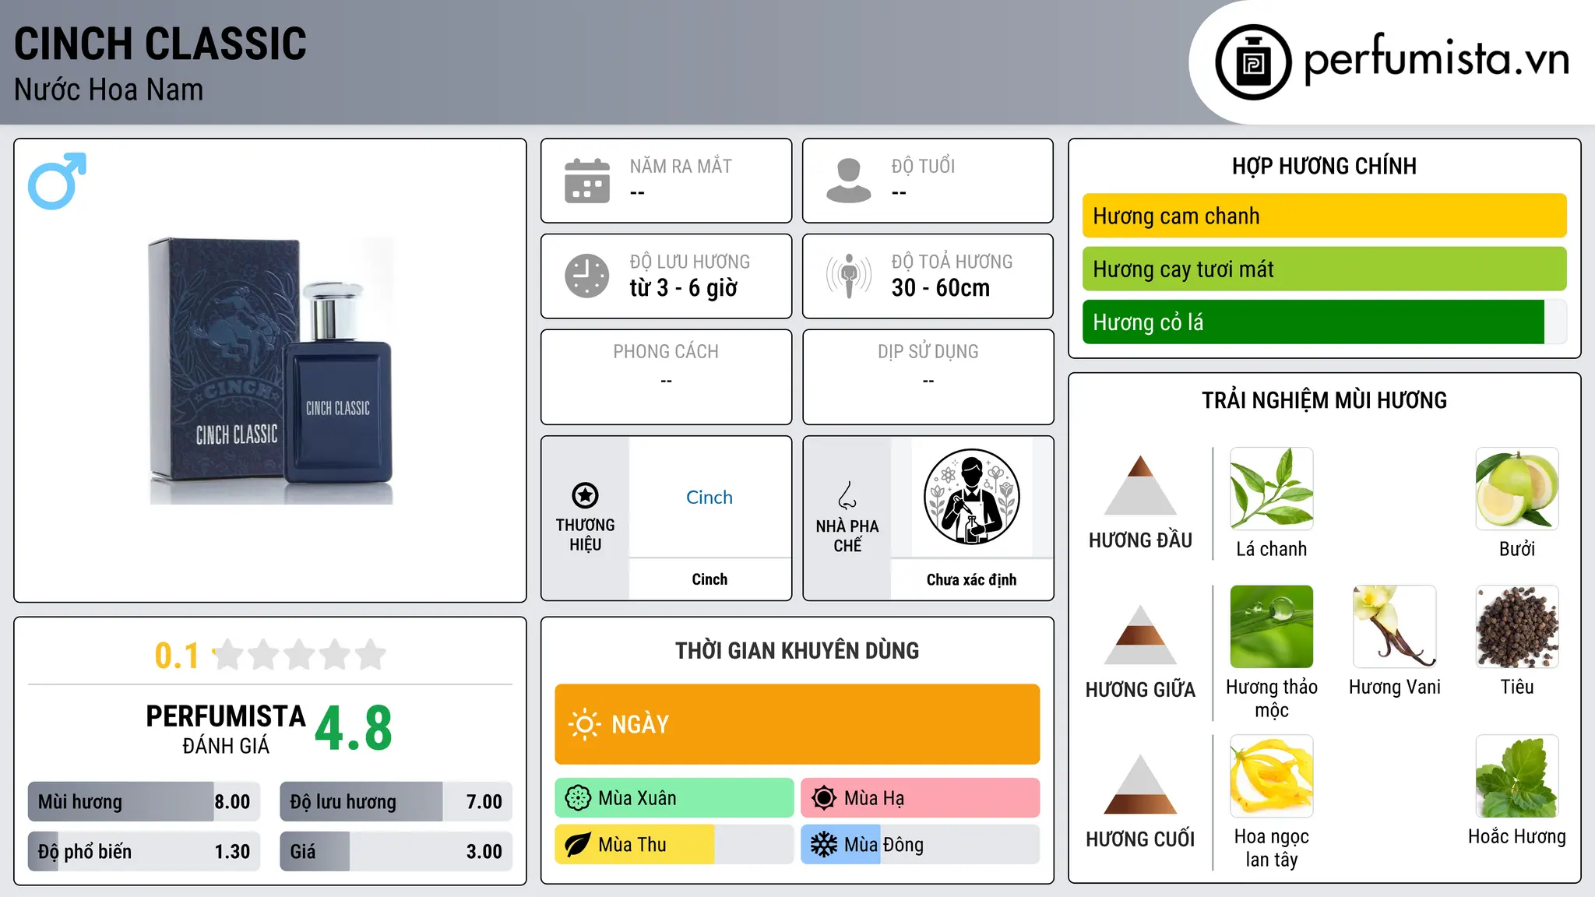
Task: Click the Nước Hoa Nam subtitle
Action: [x=109, y=90]
